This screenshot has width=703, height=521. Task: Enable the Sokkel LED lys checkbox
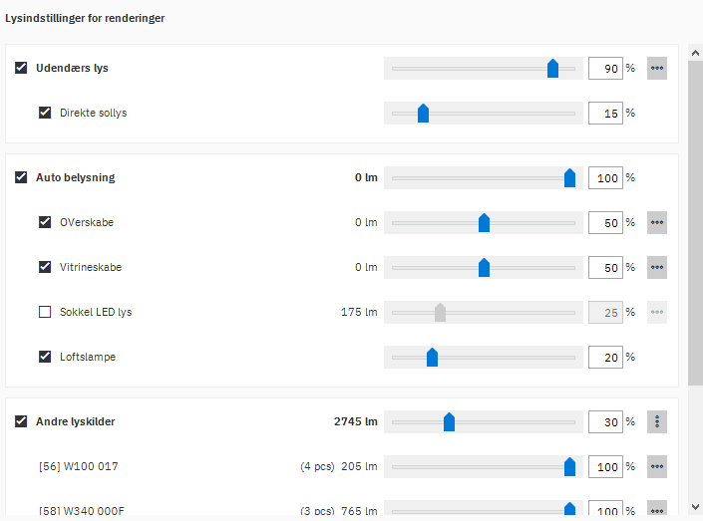pyautogui.click(x=45, y=312)
